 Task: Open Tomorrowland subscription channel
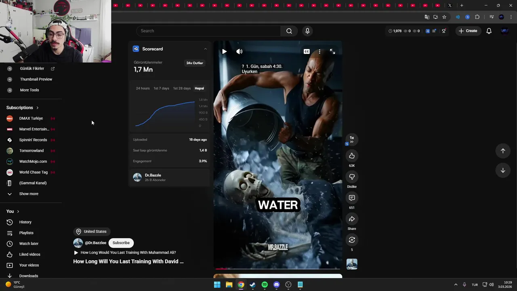(x=31, y=151)
